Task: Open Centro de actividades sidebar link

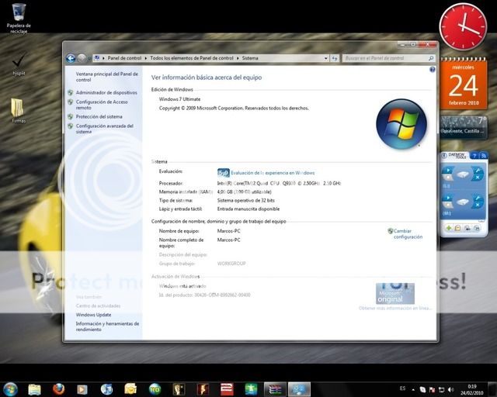Action: pos(98,306)
